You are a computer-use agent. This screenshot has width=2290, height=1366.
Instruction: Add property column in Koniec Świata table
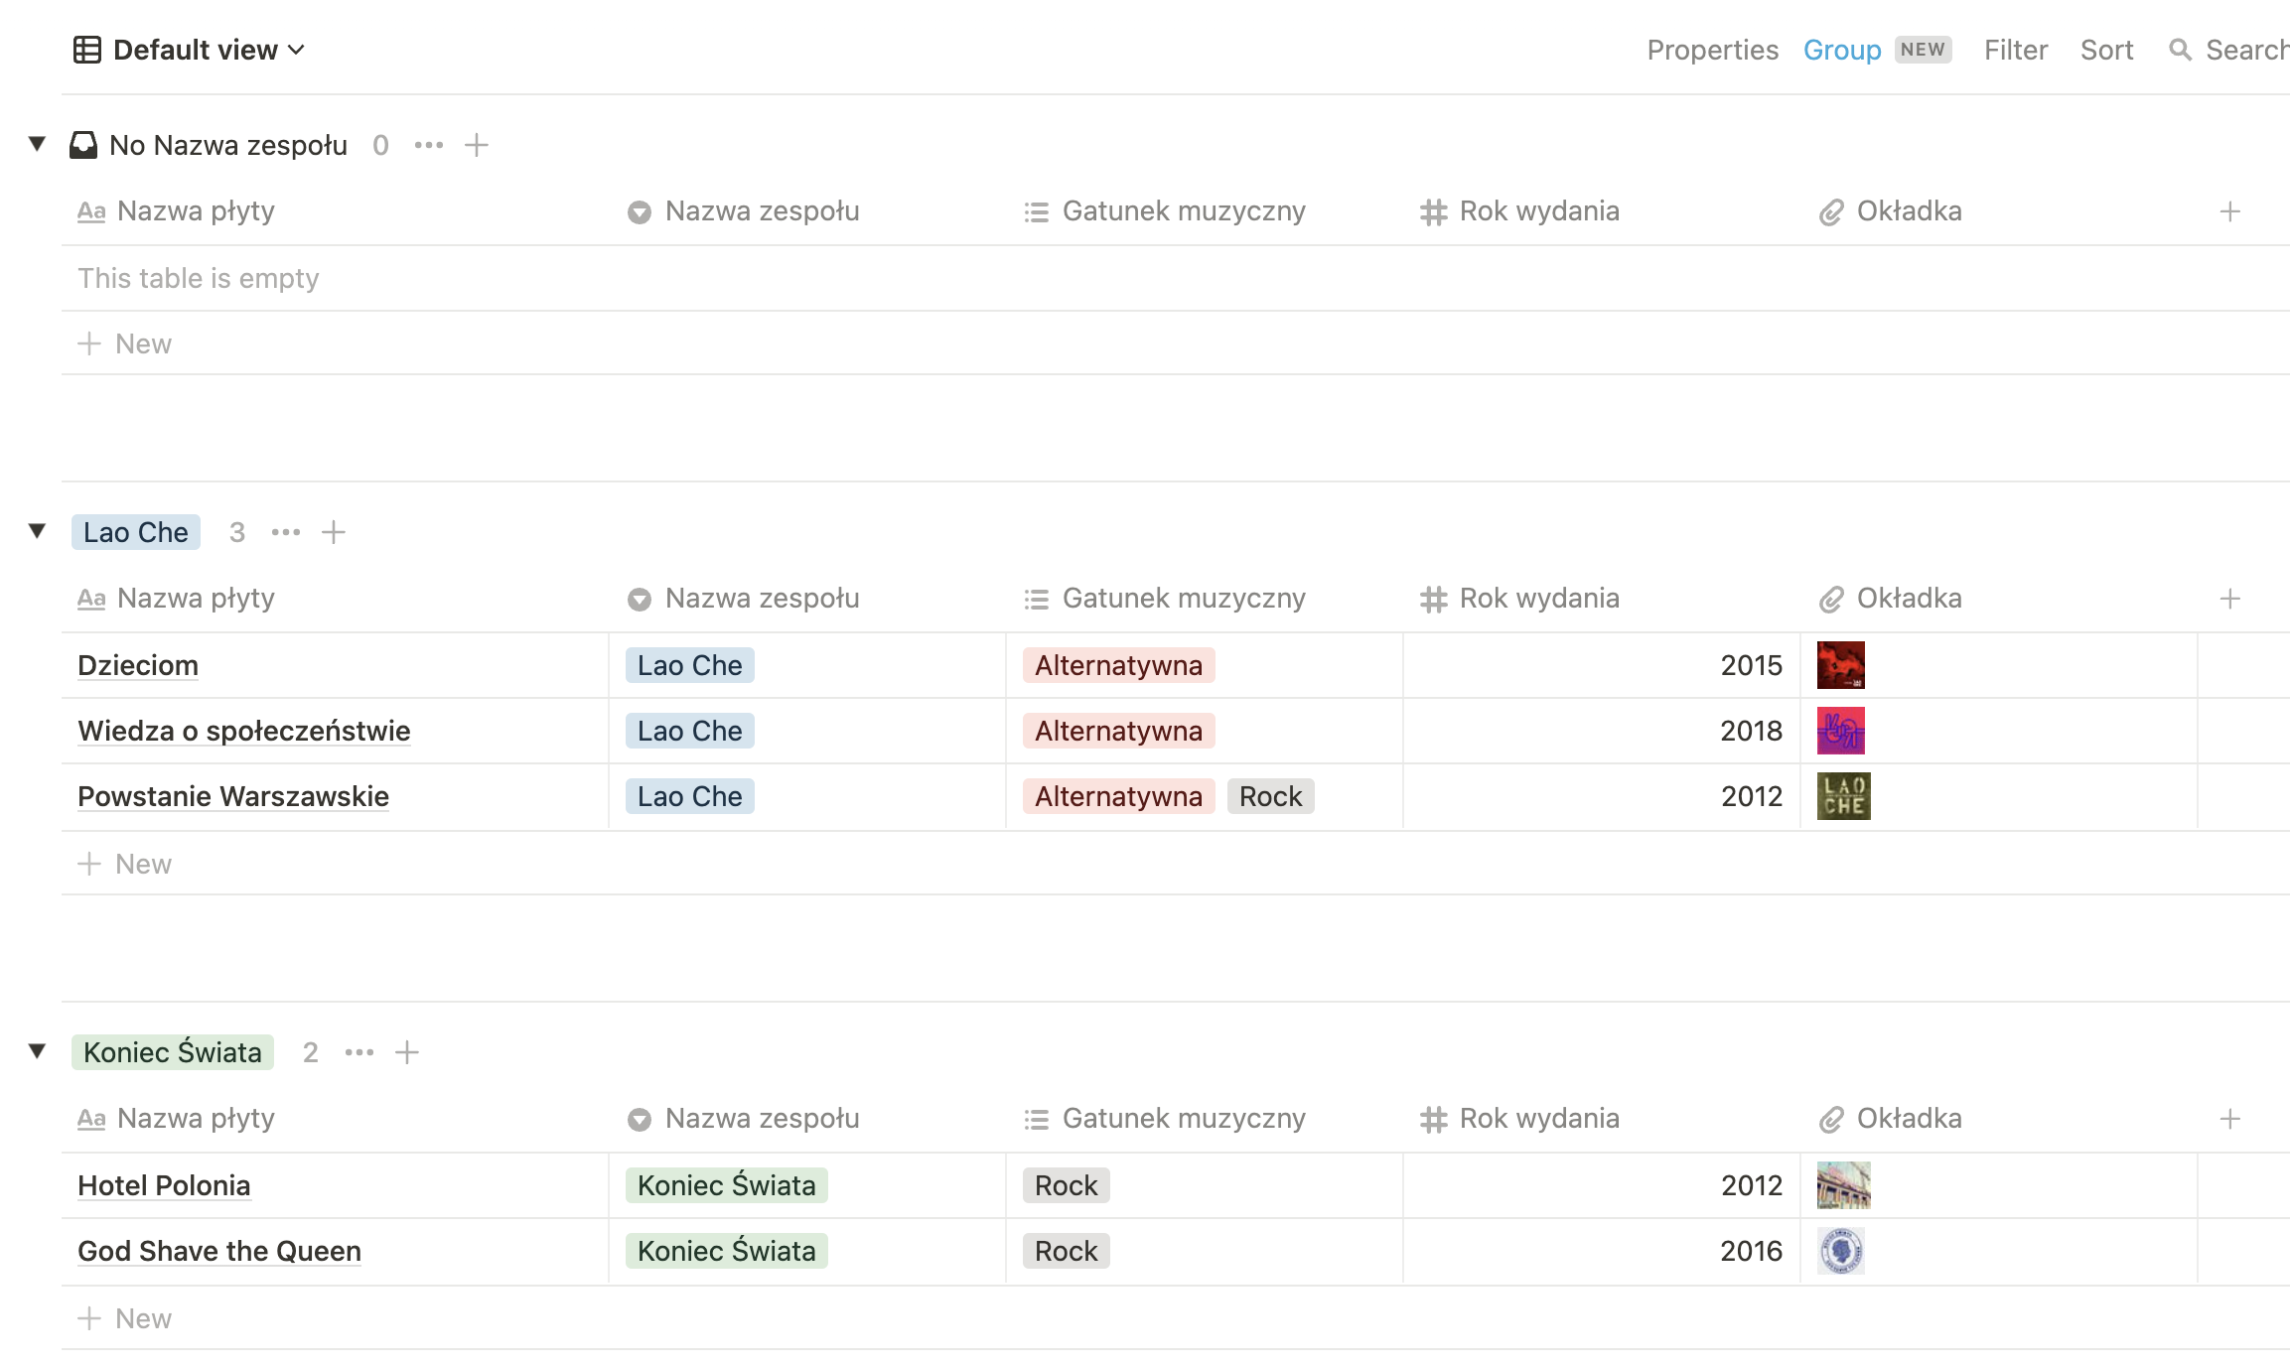tap(2229, 1119)
